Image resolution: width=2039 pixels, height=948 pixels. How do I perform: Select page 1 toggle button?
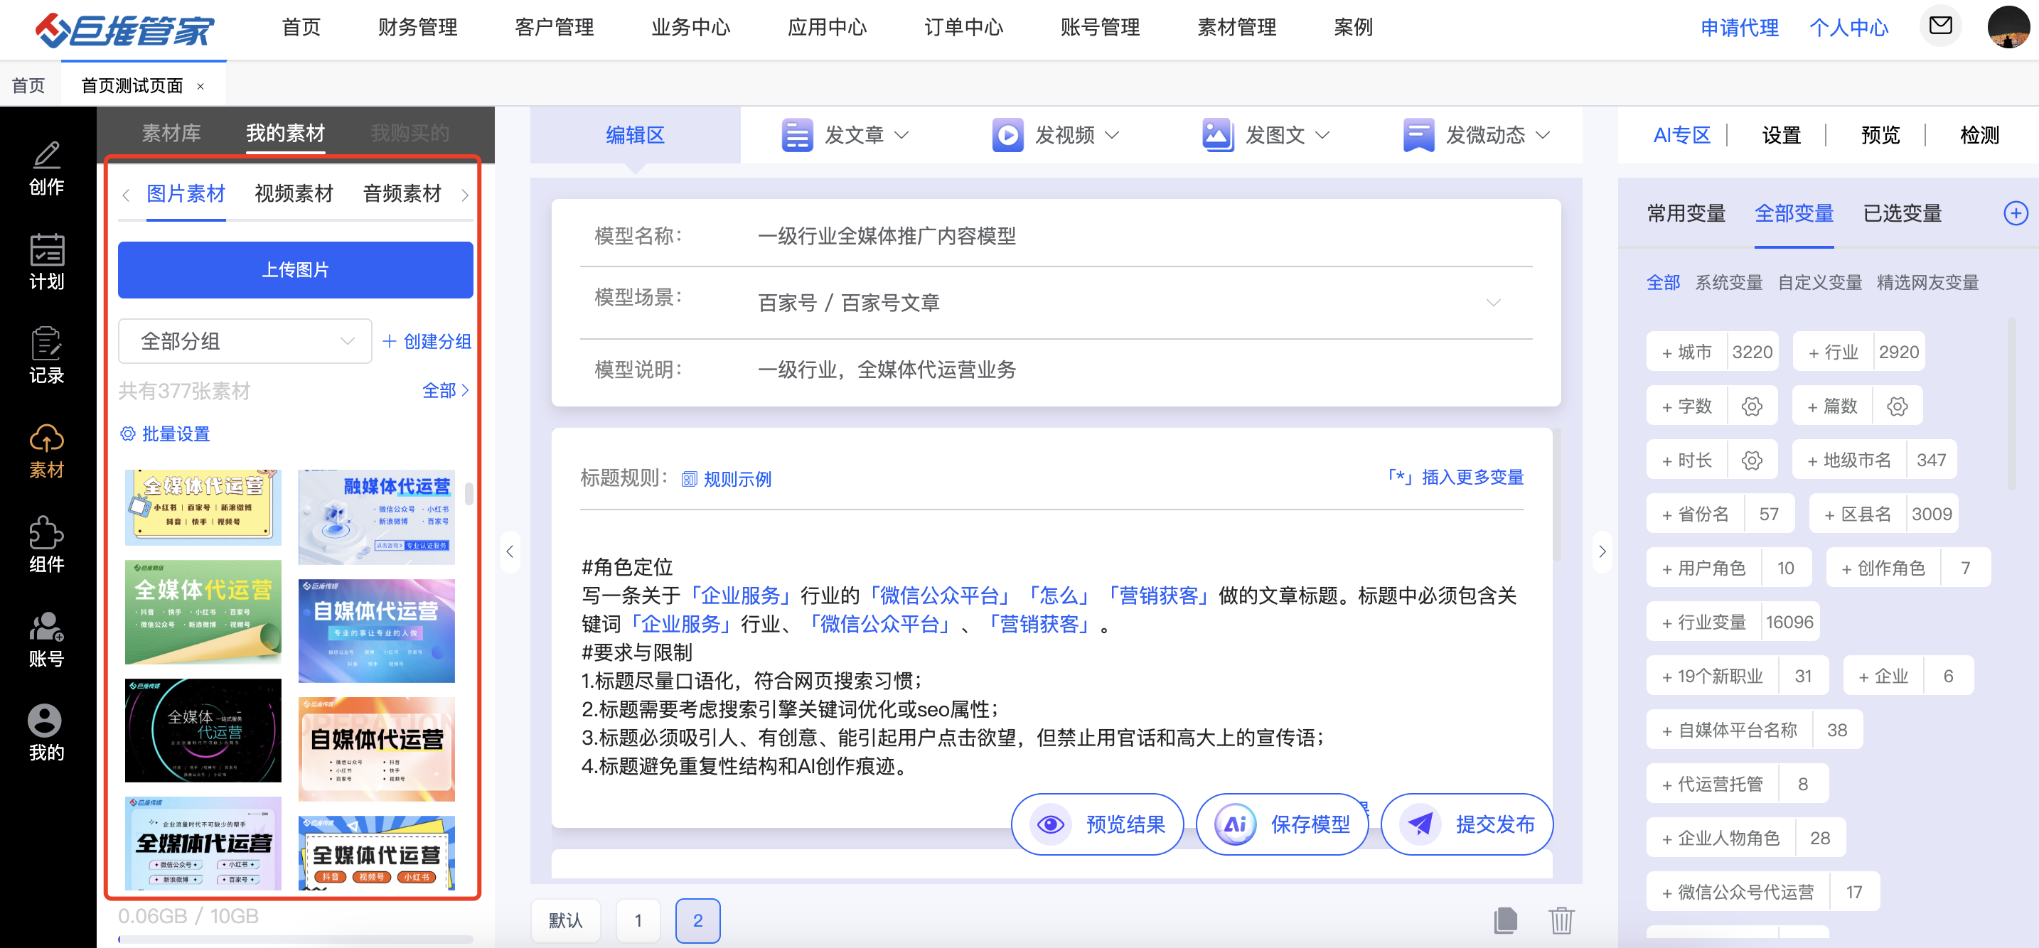coord(638,920)
